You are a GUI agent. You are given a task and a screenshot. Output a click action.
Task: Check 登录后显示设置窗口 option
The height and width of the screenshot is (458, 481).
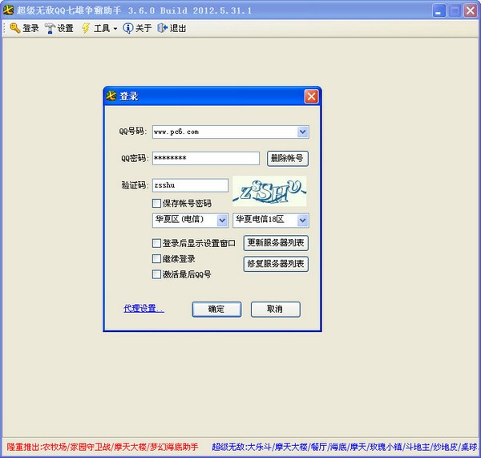pyautogui.click(x=156, y=243)
